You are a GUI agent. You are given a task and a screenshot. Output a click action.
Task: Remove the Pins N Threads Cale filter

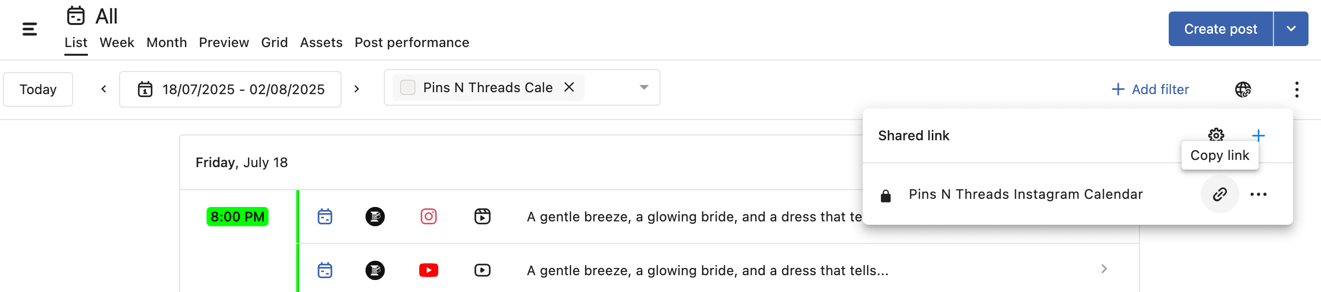tap(569, 87)
